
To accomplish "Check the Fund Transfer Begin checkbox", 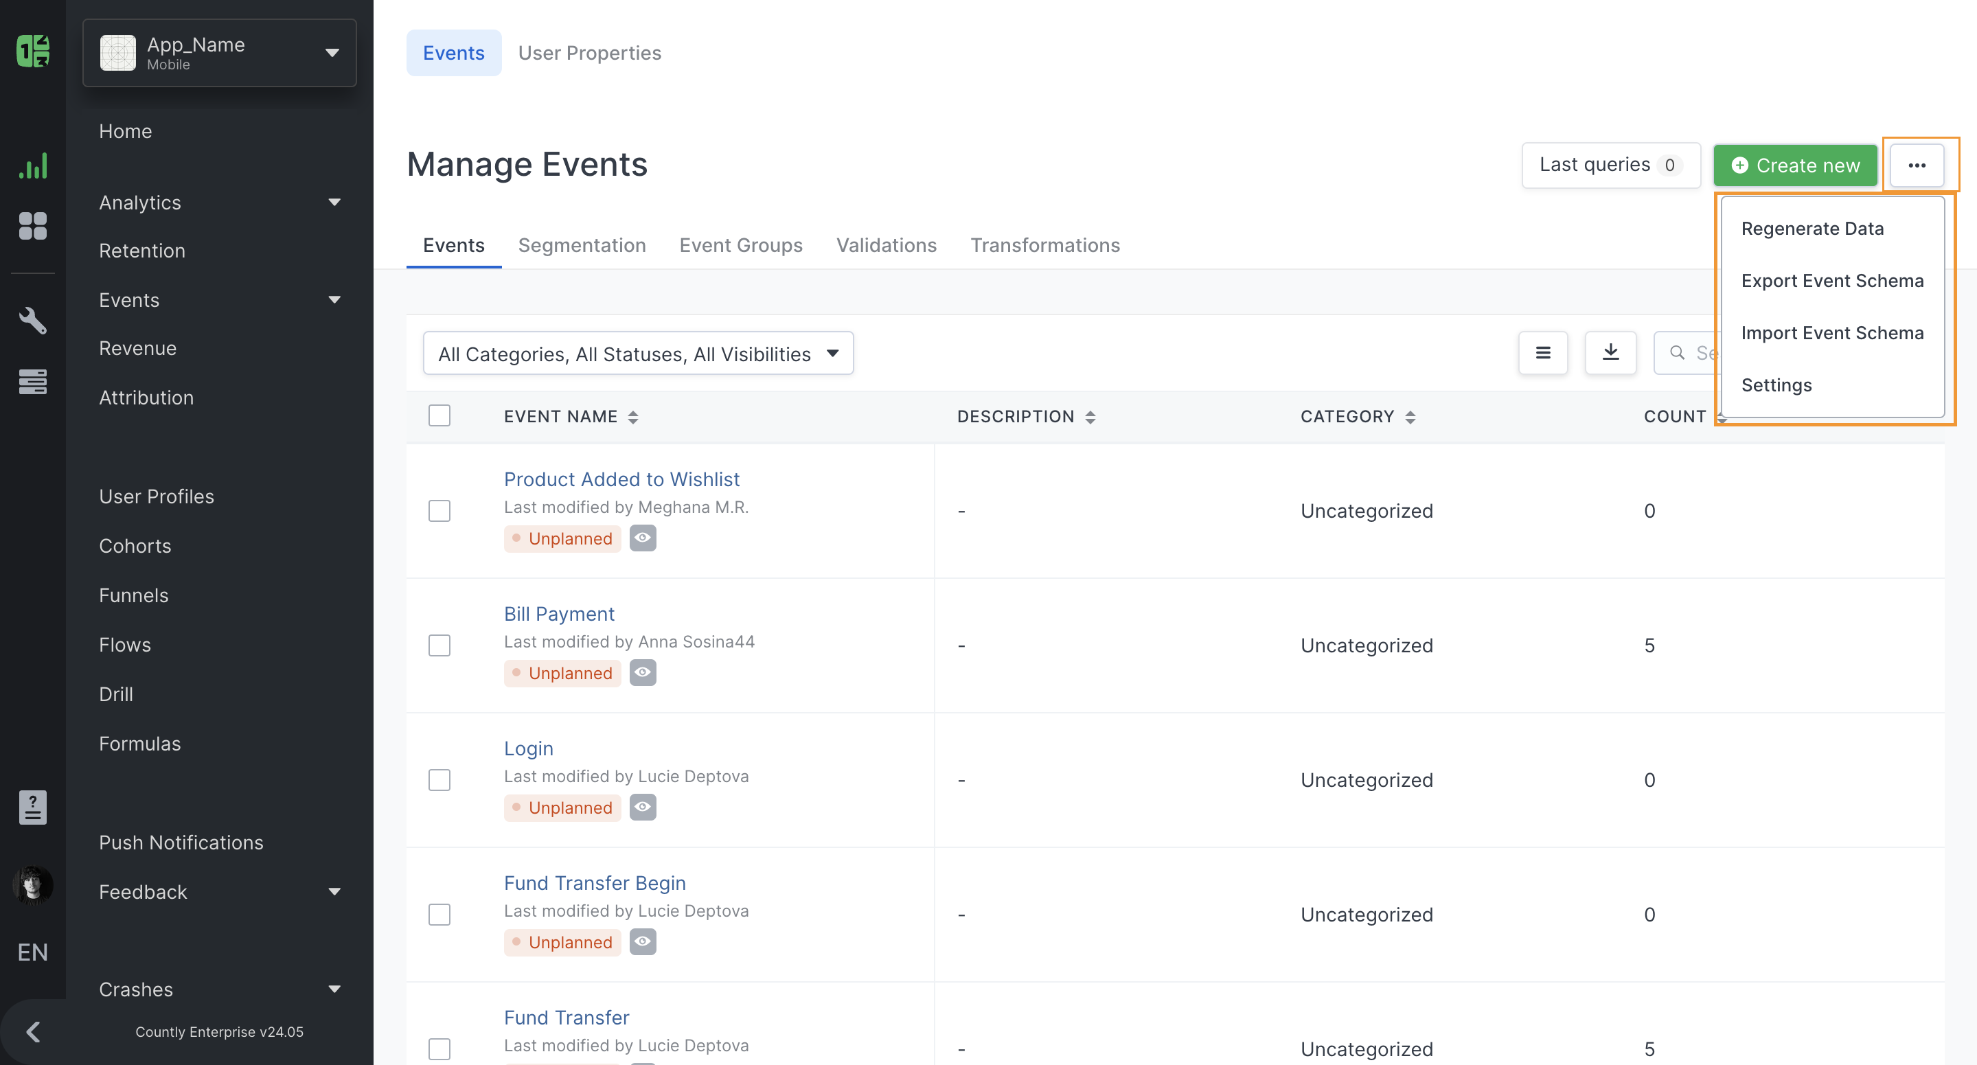I will tap(439, 915).
